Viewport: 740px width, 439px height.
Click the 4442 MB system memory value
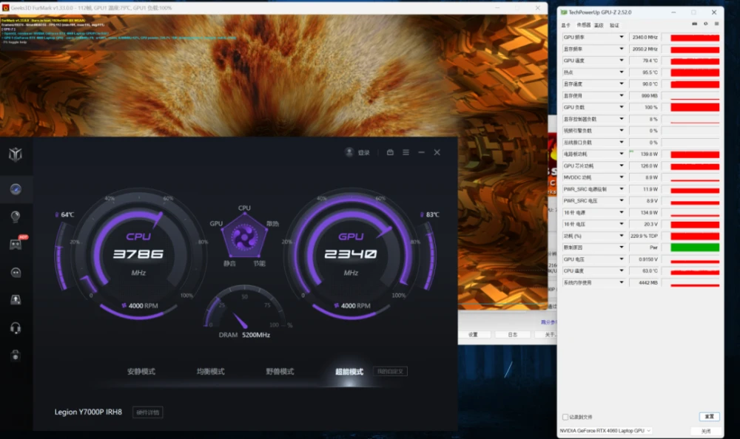point(648,282)
